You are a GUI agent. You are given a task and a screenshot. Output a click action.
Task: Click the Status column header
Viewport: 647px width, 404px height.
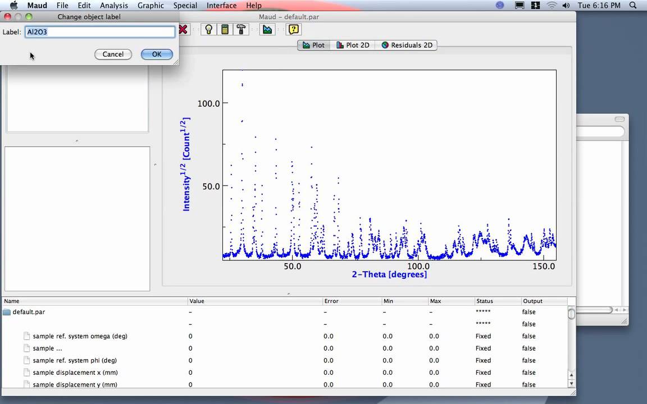click(497, 301)
